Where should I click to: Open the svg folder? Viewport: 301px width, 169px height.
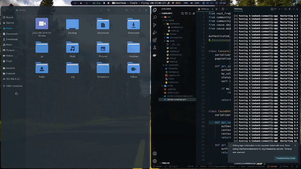click(72, 70)
